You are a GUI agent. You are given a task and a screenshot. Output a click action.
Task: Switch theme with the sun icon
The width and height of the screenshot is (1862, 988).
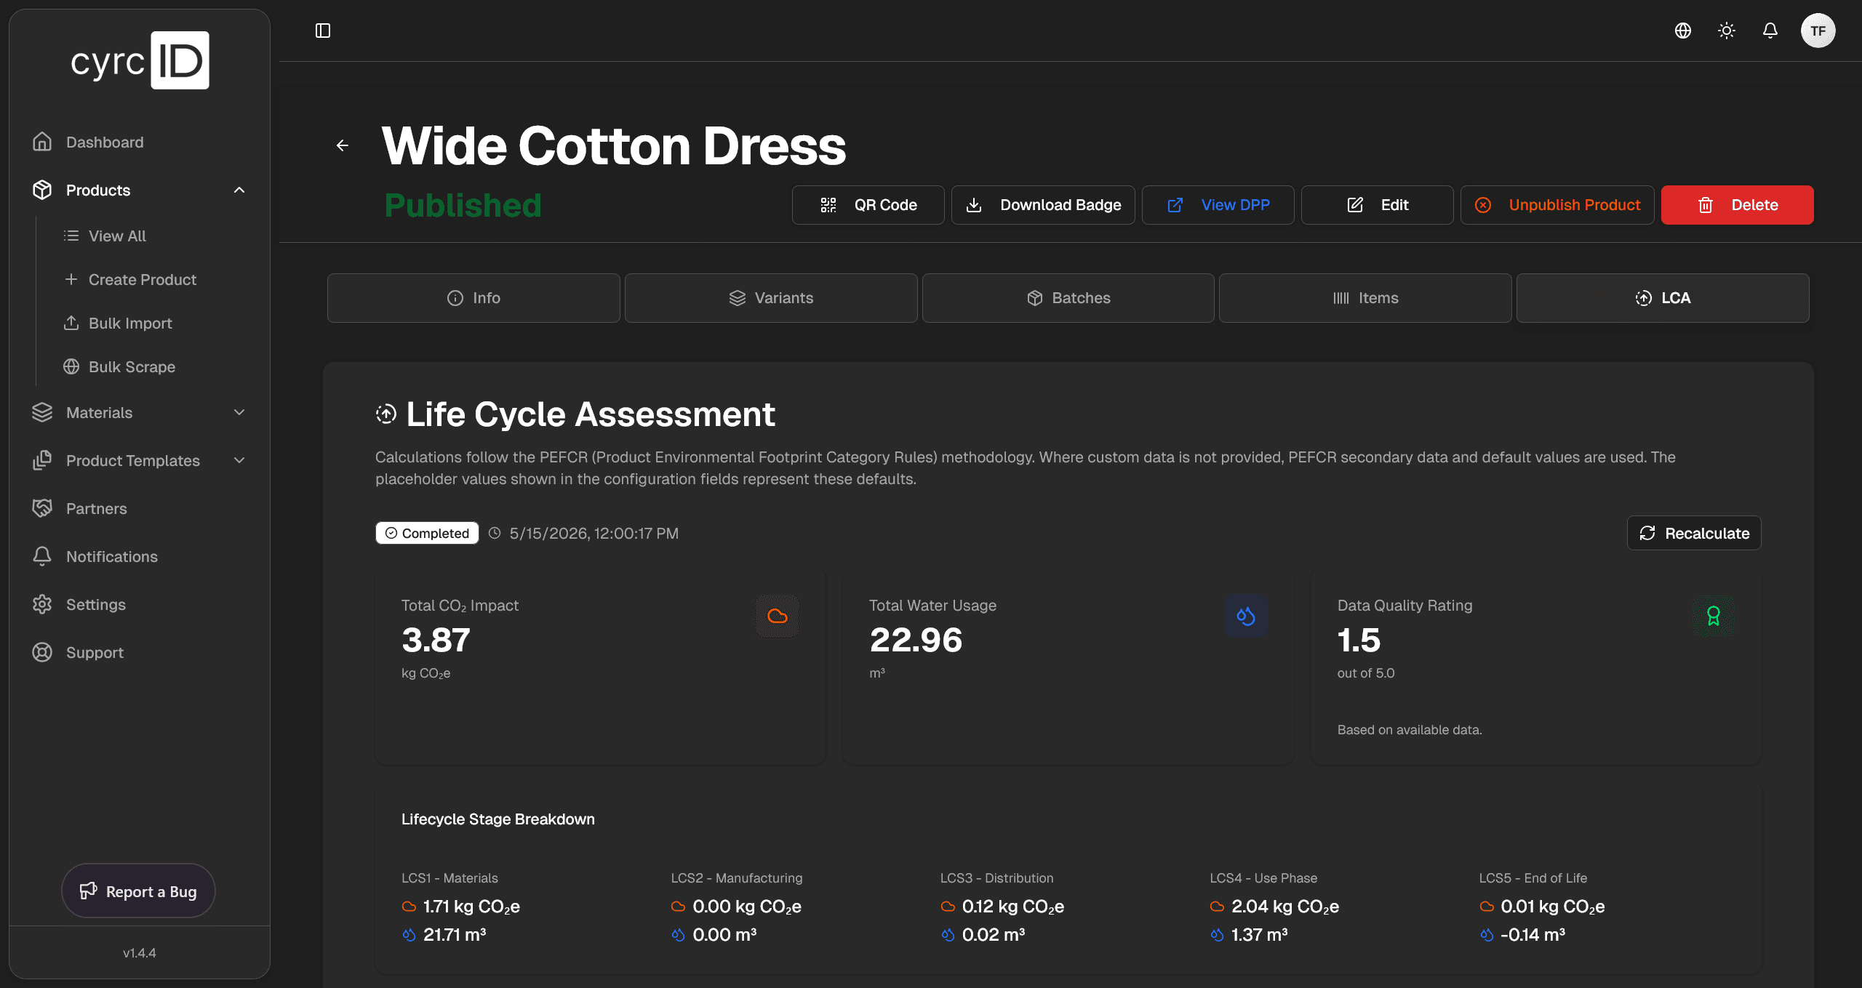tap(1727, 31)
